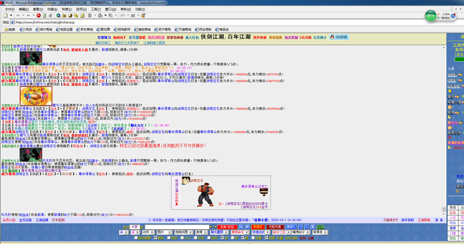464x244 pixels.
Task: Open the 打架练习 link
Action: pos(104,37)
